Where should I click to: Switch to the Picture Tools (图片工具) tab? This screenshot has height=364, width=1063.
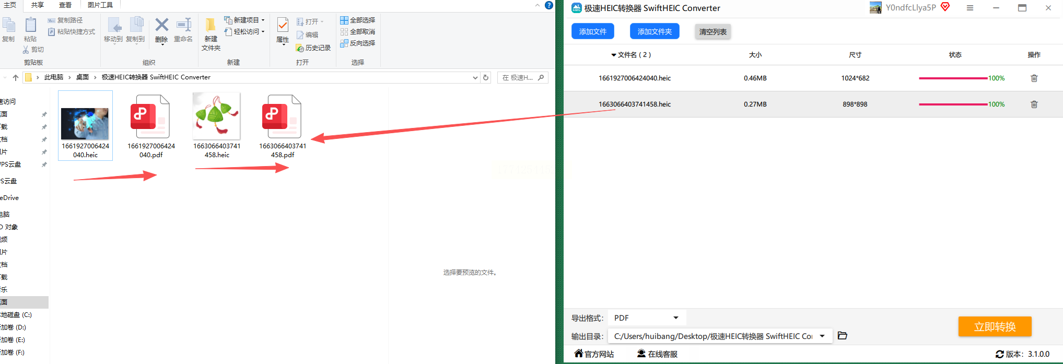[100, 5]
